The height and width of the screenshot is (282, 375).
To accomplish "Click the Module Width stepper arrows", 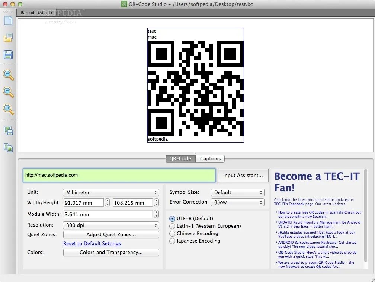I will (156, 214).
